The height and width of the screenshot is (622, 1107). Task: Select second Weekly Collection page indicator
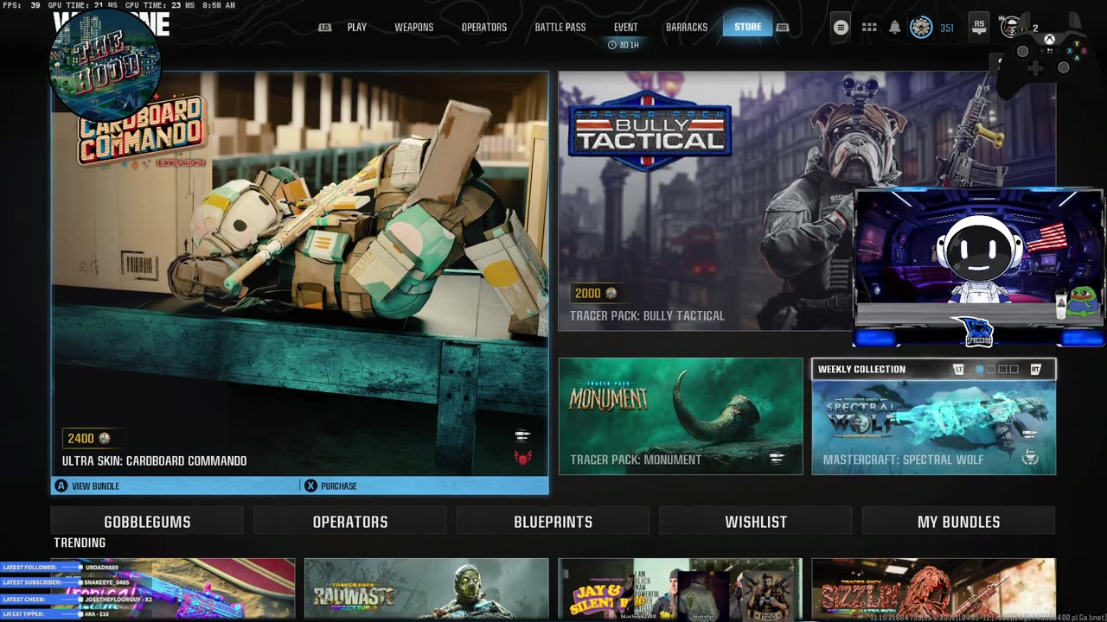(x=991, y=369)
